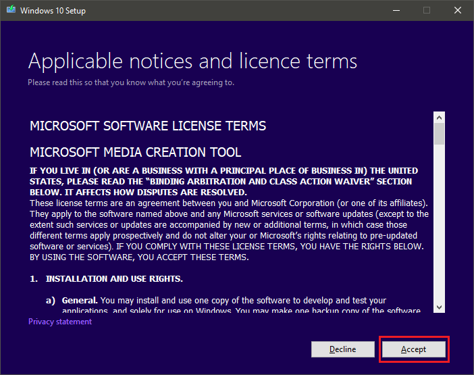Accept the licence terms
Image resolution: width=474 pixels, height=375 pixels.
tap(413, 349)
